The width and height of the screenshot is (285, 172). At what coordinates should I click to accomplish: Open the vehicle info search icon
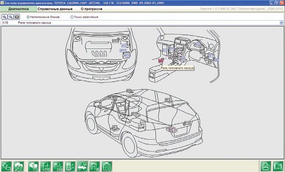tap(19, 166)
